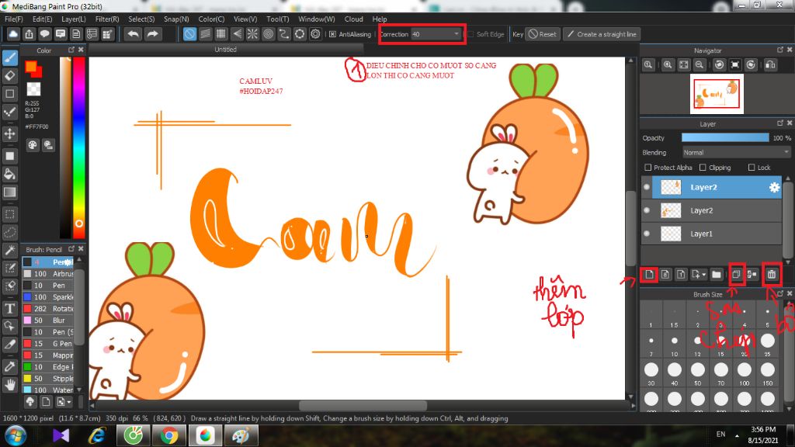795x447 pixels.
Task: Zoom in using Navigator magnifier plus
Action: click(x=668, y=65)
